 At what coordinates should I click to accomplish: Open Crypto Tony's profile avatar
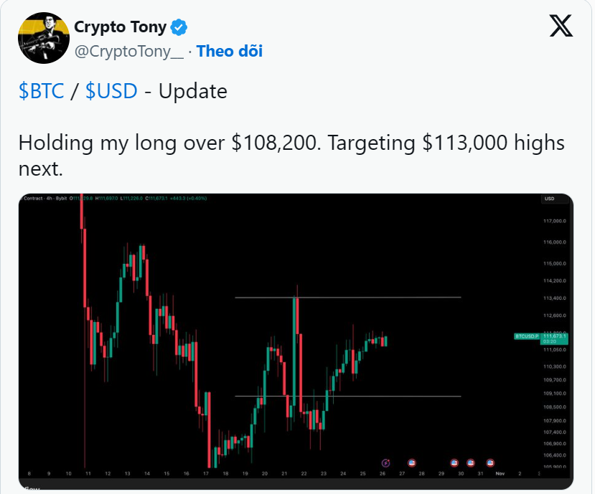(42, 36)
